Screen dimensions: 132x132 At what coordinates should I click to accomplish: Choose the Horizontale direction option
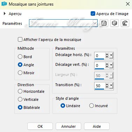coord(20,91)
